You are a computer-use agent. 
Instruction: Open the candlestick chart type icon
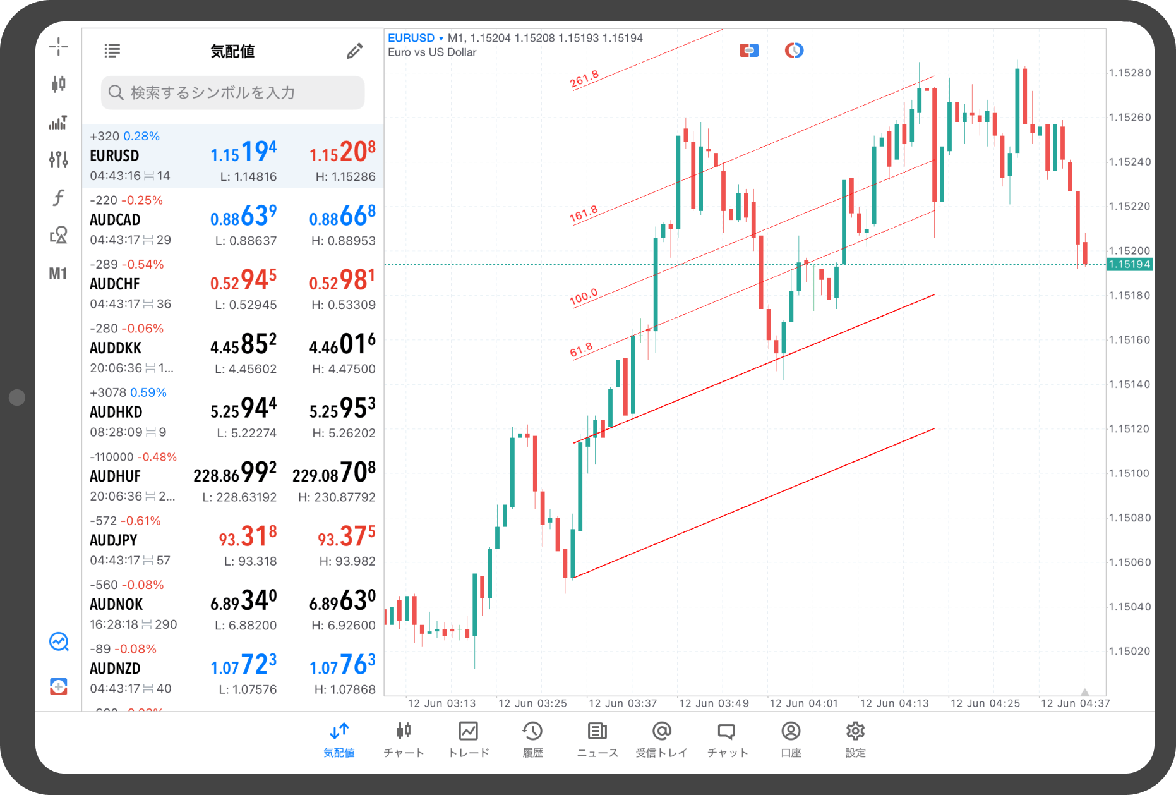[x=58, y=84]
